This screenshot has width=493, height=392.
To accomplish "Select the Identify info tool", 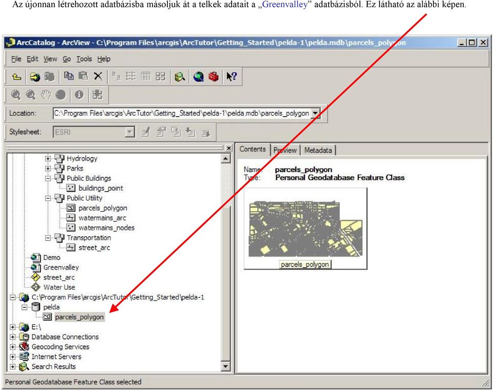I will (x=79, y=95).
